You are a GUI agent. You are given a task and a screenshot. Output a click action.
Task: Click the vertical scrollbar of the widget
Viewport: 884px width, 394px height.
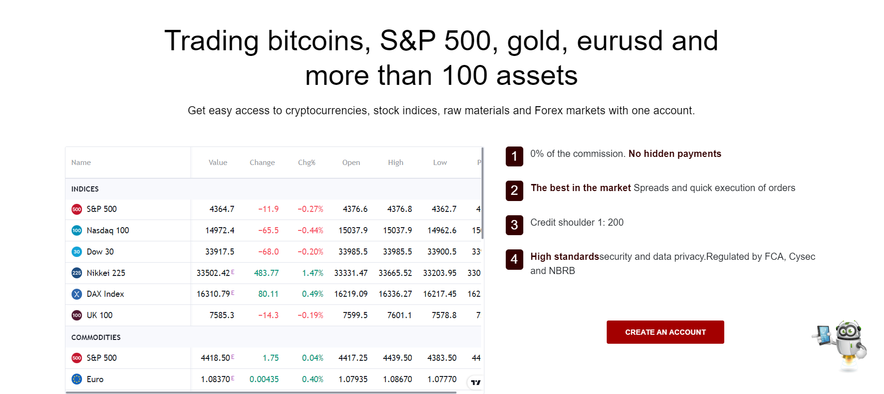[x=483, y=190]
